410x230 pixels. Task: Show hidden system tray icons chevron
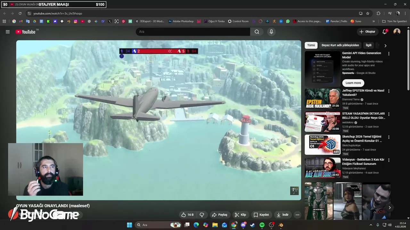click(371, 225)
